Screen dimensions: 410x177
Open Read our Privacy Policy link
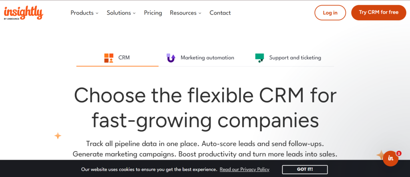click(244, 169)
